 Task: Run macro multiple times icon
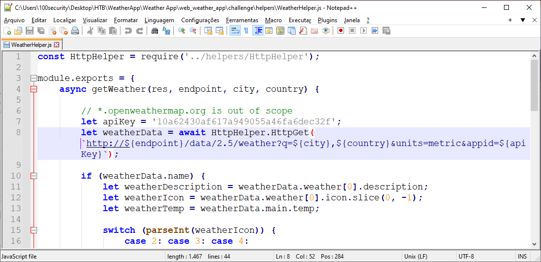click(x=374, y=31)
